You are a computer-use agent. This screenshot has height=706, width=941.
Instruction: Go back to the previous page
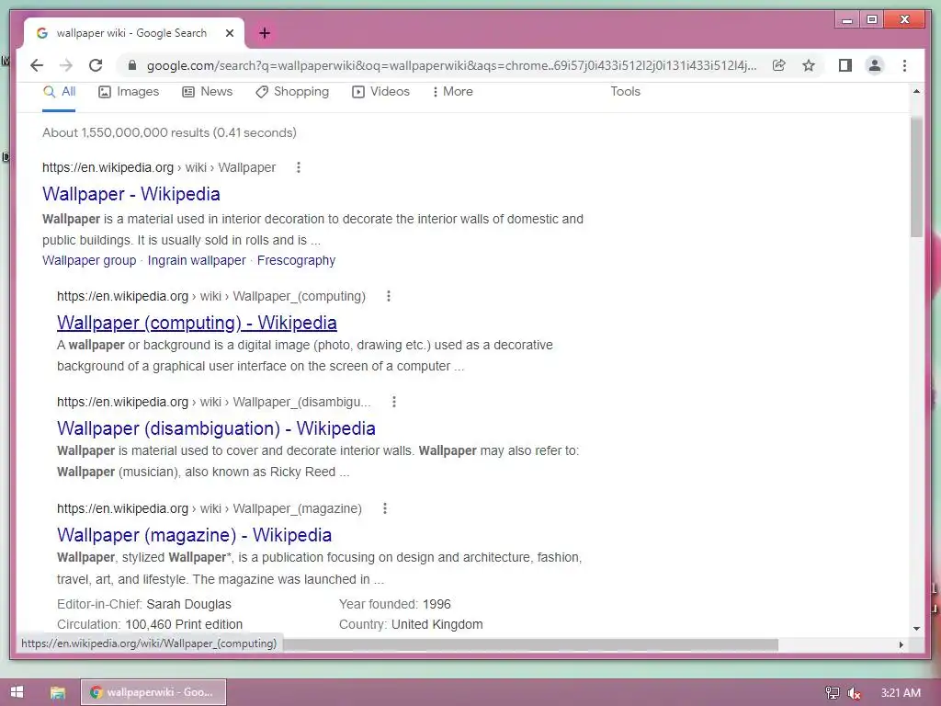pyautogui.click(x=37, y=65)
